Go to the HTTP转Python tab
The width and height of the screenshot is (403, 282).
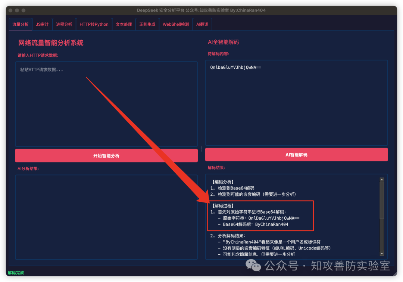click(x=94, y=24)
